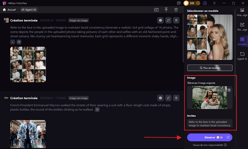Click the uploaded couple photo preview
248x149 pixels.
click(x=210, y=98)
